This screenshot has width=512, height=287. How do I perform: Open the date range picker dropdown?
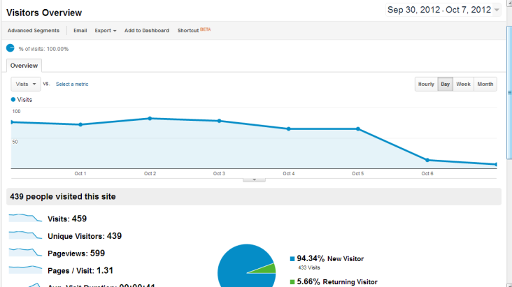click(443, 10)
